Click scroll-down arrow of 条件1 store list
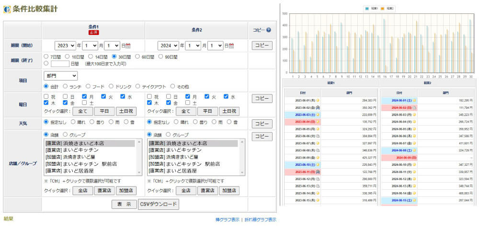Screen dimensions: 479x230 [x=139, y=173]
